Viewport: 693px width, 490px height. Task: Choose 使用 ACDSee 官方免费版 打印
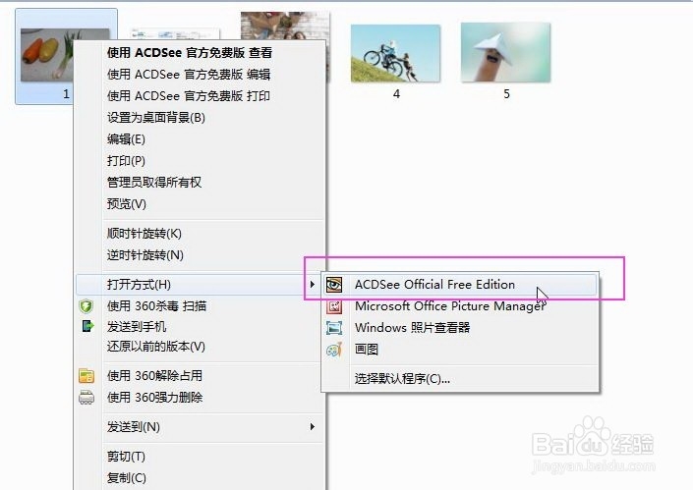click(x=189, y=96)
